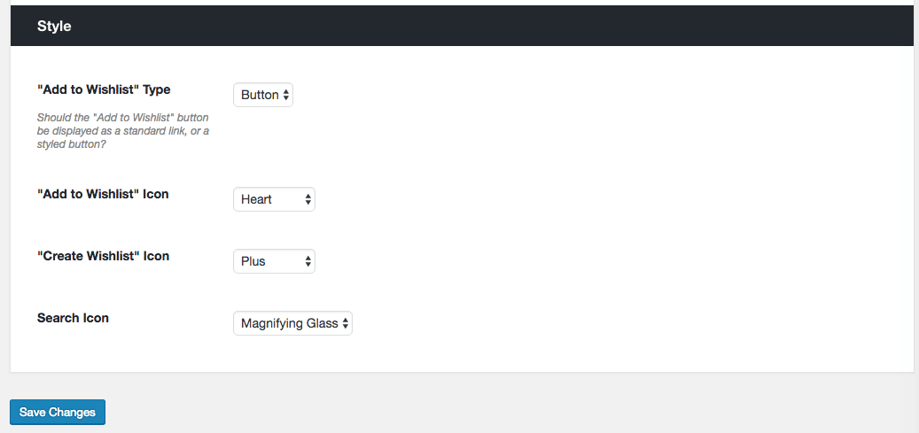Open the "Create Wishlist" Icon dropdown
Viewport: 919px width, 433px height.
[273, 261]
